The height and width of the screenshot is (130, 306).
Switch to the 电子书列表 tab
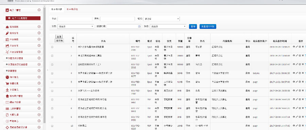tap(56, 10)
